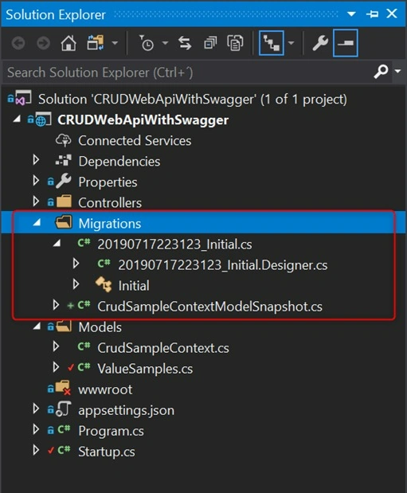Click the C# icon beside ValueSamples.cs
Viewport: 407px width, 493px height.
tap(84, 367)
